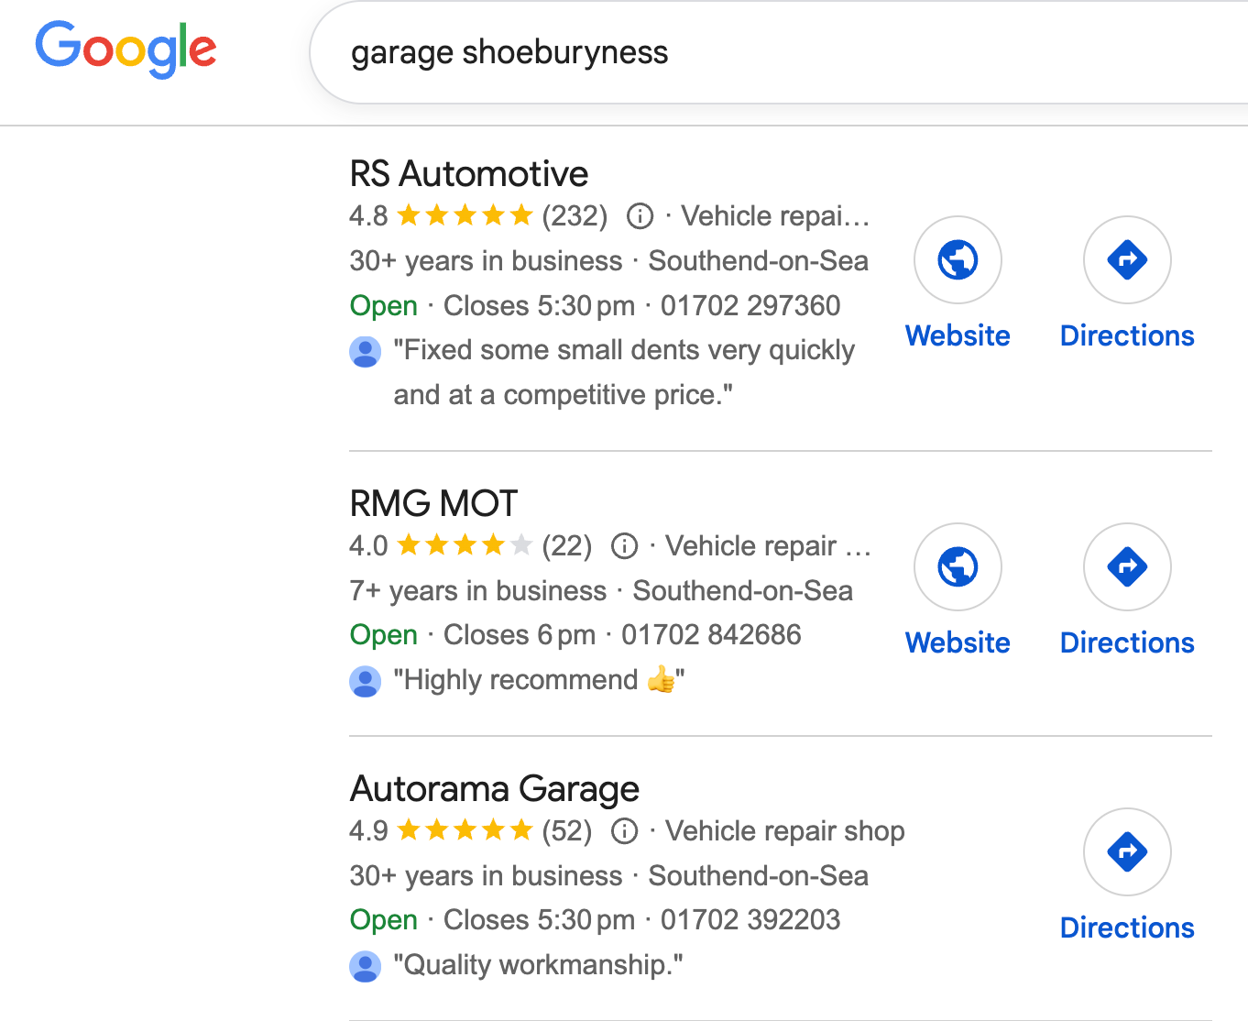Click phone number 01702 392203

point(750,919)
